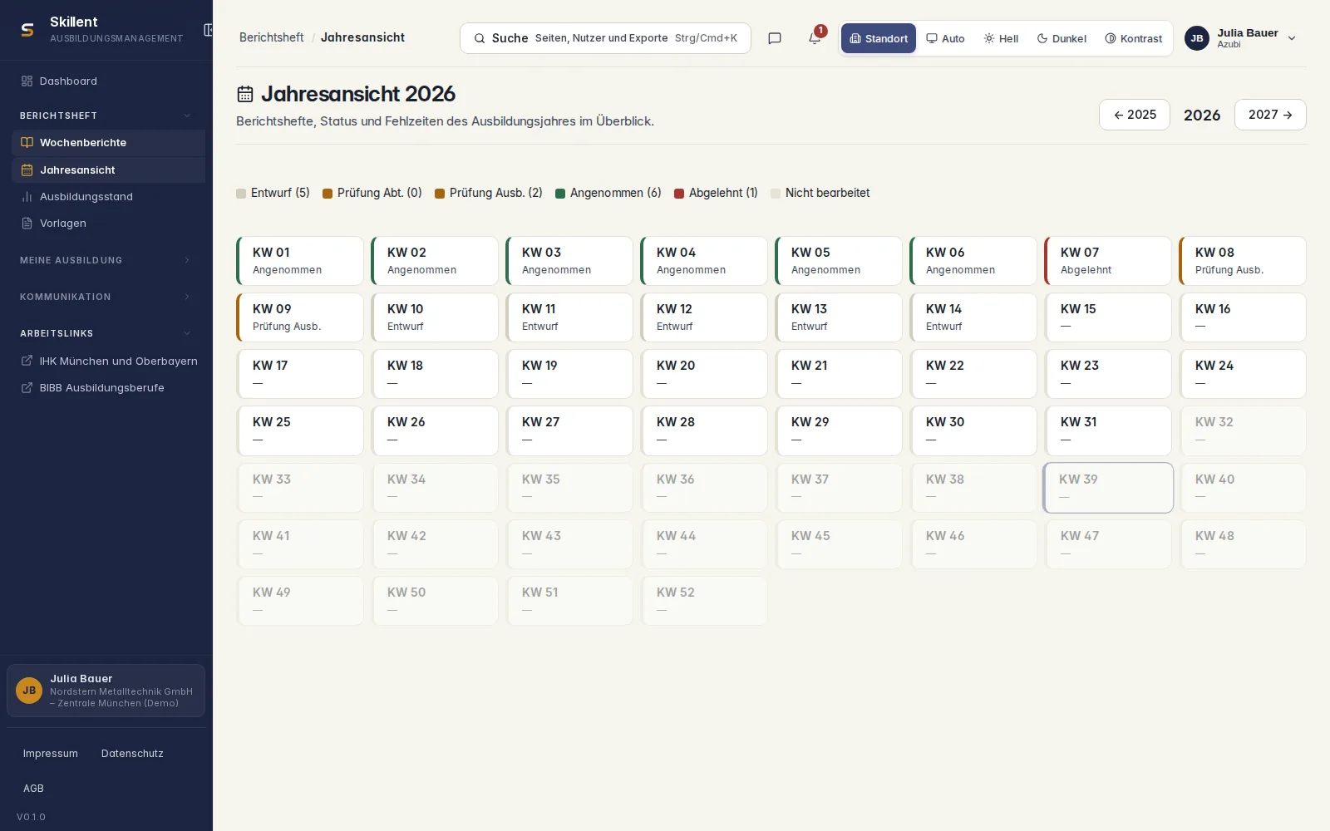Image resolution: width=1330 pixels, height=831 pixels.
Task: Go to next year 2027
Action: [x=1270, y=115]
